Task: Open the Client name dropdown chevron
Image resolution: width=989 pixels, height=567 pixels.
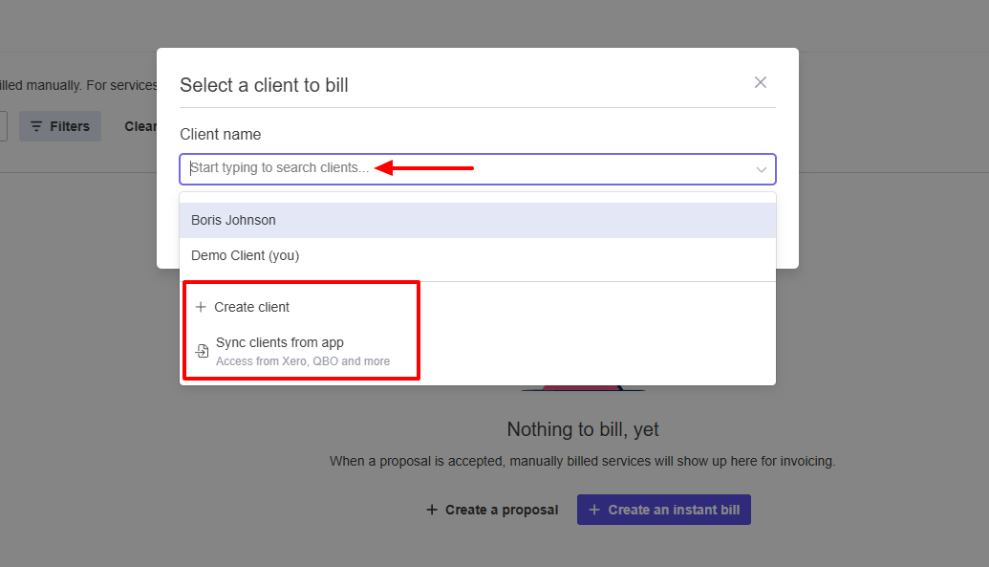Action: point(762,168)
